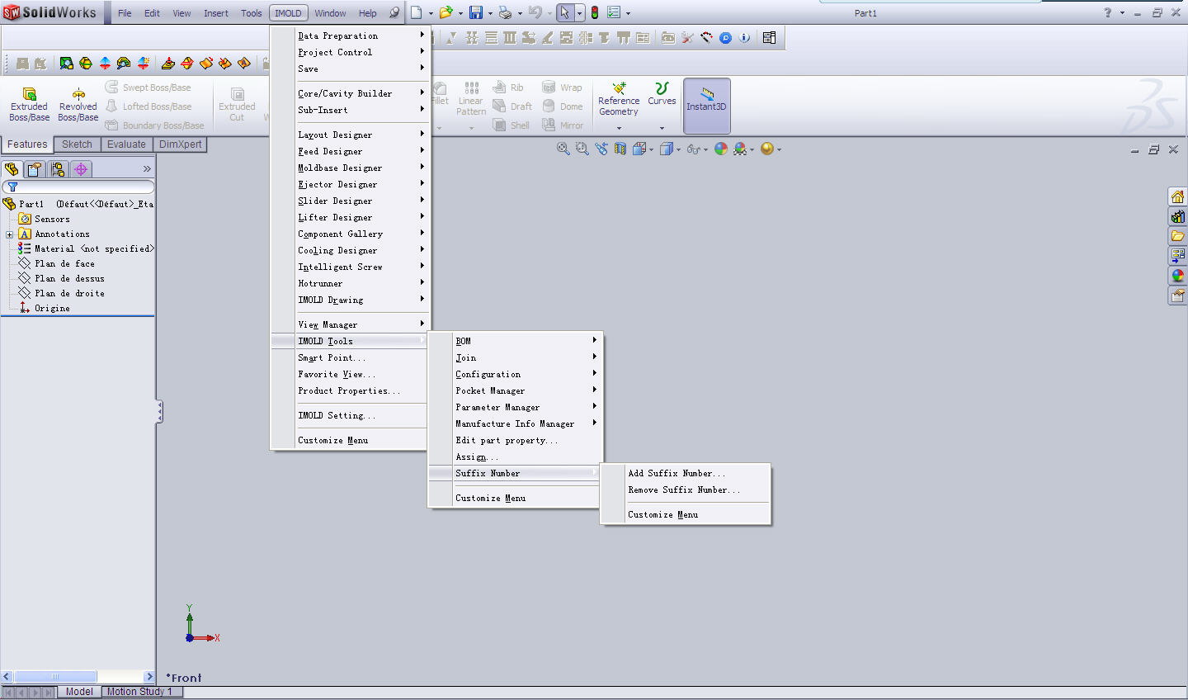Screen dimensions: 1188x700
Task: Select Plan de dessus in tree
Action: (x=61, y=278)
